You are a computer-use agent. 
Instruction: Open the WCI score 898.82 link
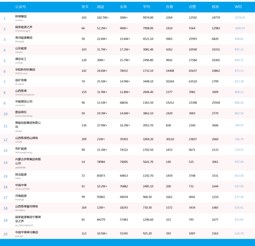239,39
